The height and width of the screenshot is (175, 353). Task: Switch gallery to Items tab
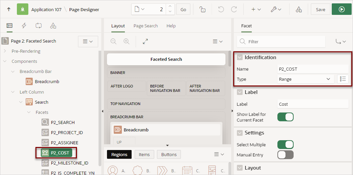tap(144, 154)
